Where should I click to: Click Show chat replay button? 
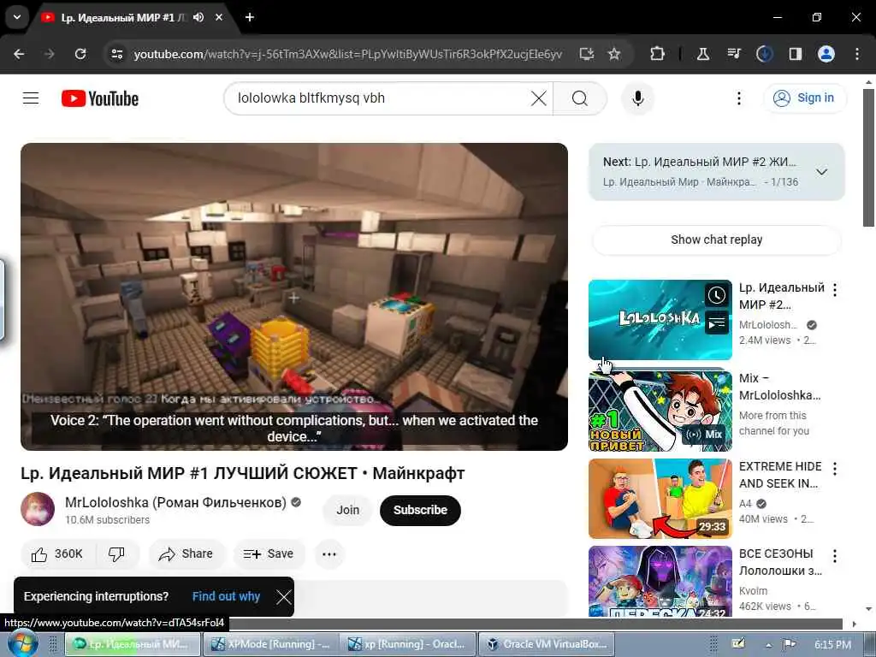pos(716,240)
